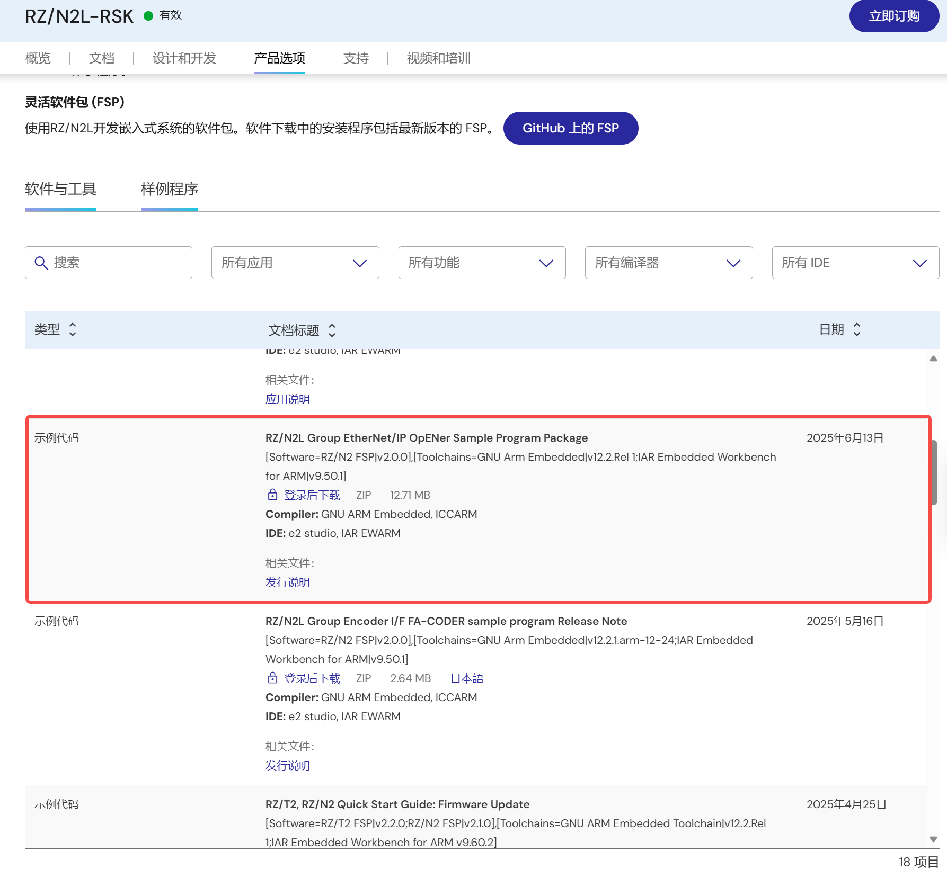Switch to the 支持 tab

click(356, 58)
